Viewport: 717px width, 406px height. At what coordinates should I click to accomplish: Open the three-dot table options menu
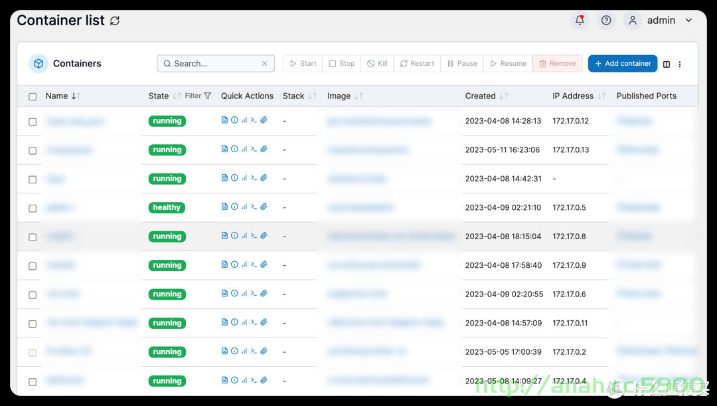point(680,64)
